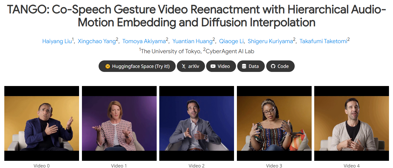
Task: Open the arXiv paper button
Action: [191, 66]
